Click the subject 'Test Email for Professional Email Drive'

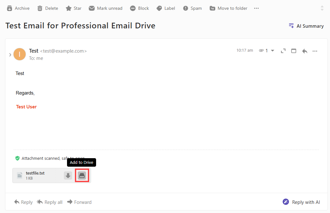80,26
